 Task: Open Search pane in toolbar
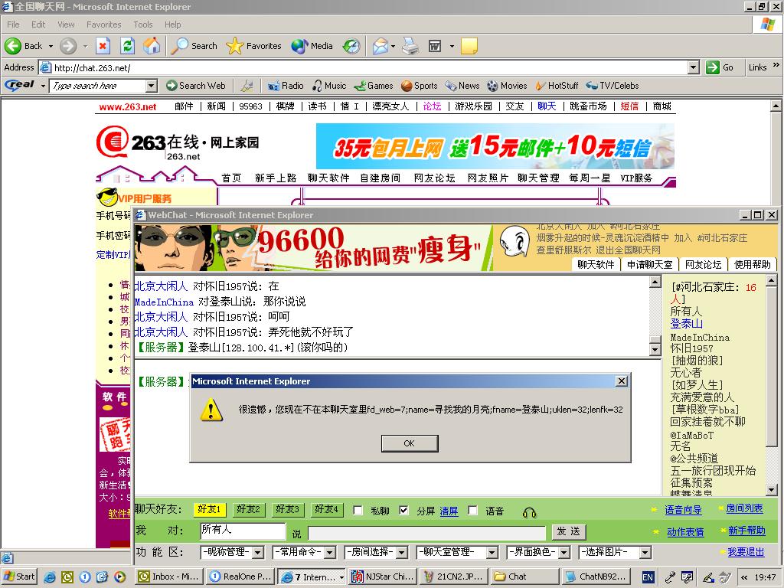pos(194,46)
